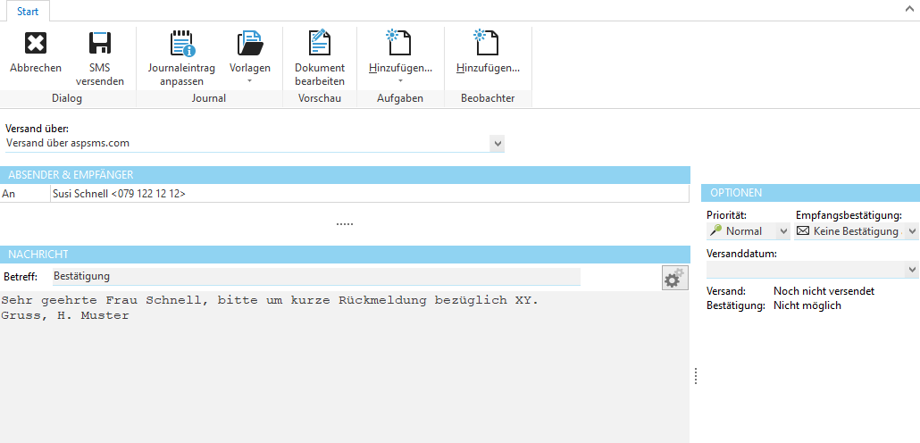Click Dokument bearbeiten in Vorschau group

click(x=320, y=59)
